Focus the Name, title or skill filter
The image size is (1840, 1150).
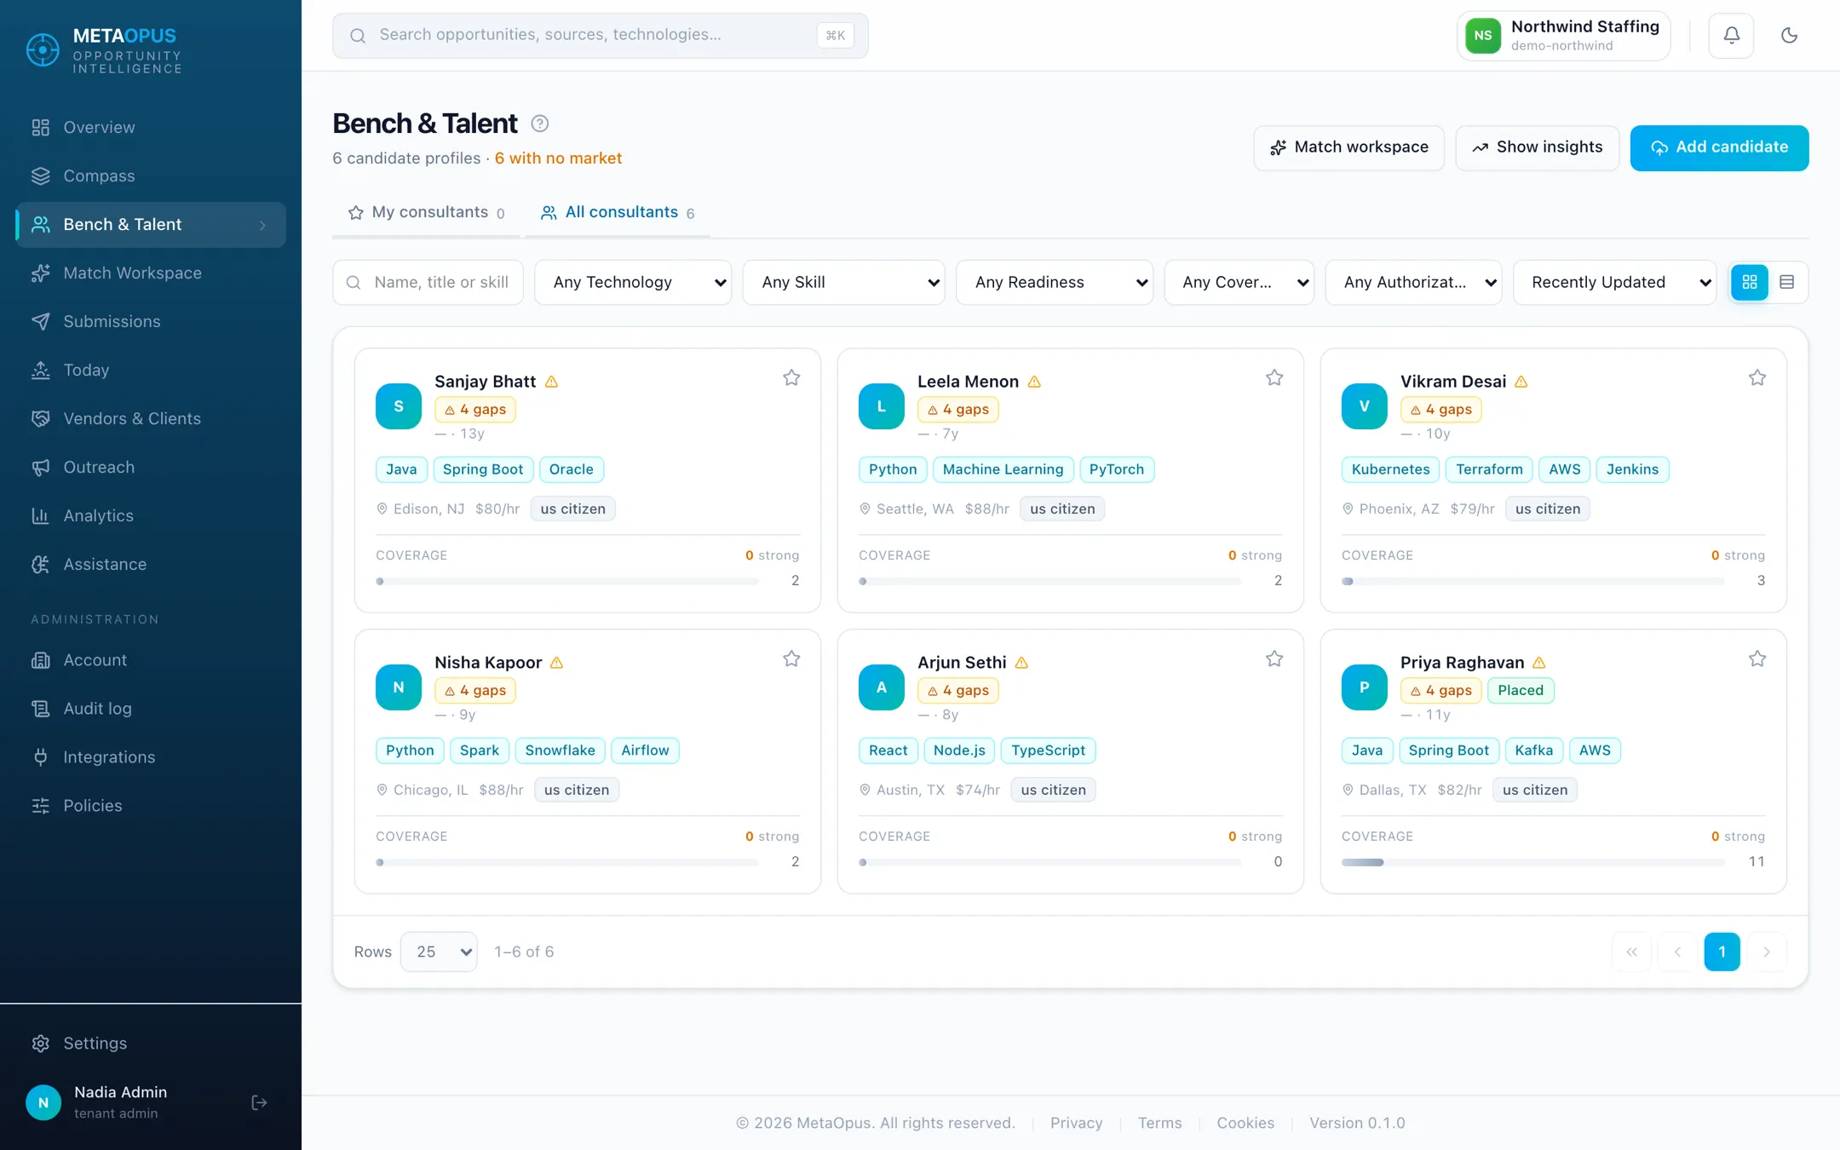[428, 282]
